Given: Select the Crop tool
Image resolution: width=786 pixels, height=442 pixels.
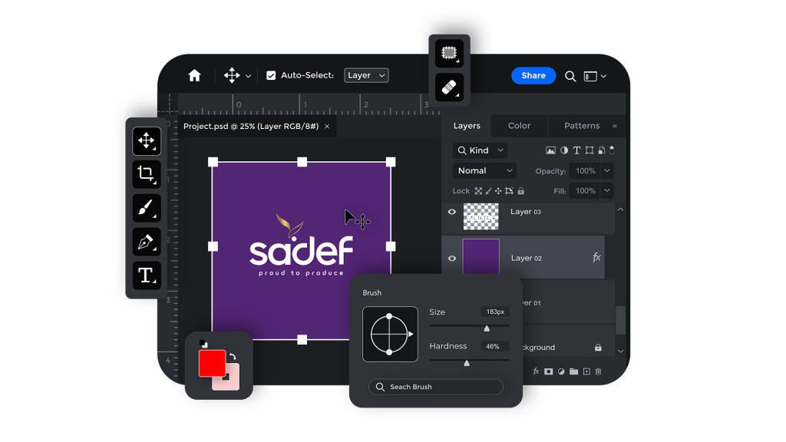Looking at the screenshot, I should click(x=147, y=174).
